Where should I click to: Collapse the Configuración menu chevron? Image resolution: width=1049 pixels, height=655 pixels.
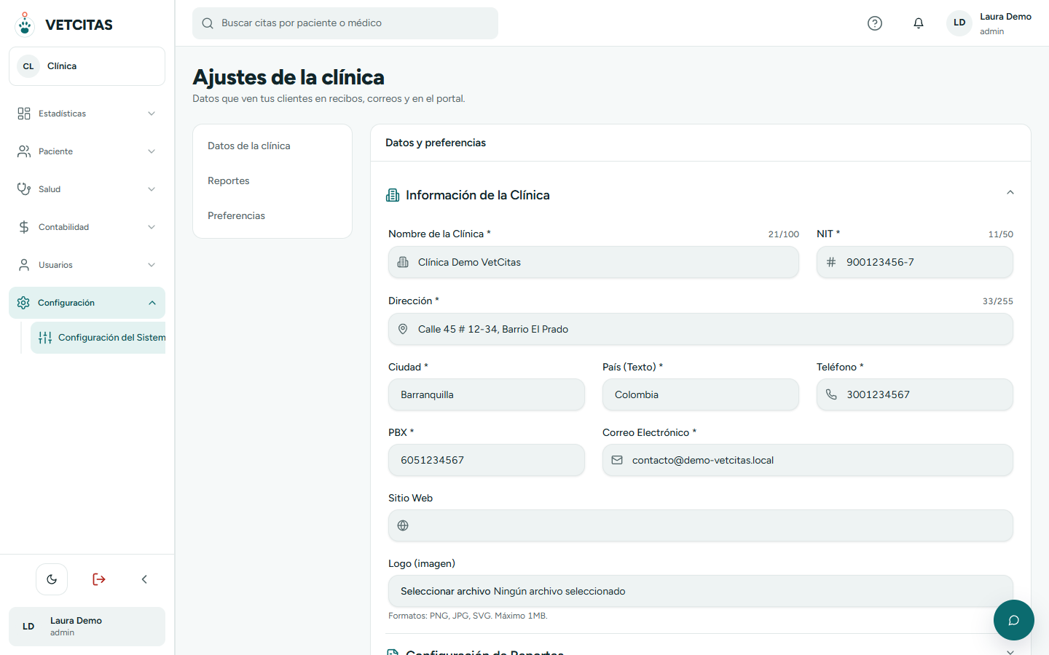(152, 303)
